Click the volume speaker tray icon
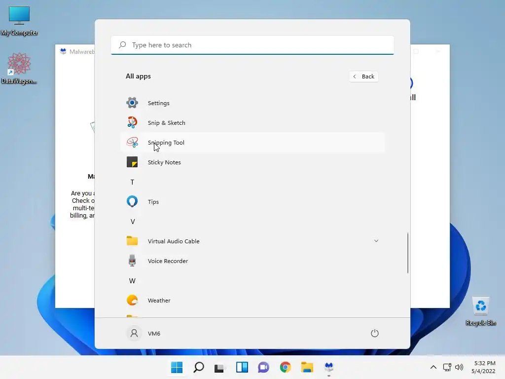 tap(459, 367)
